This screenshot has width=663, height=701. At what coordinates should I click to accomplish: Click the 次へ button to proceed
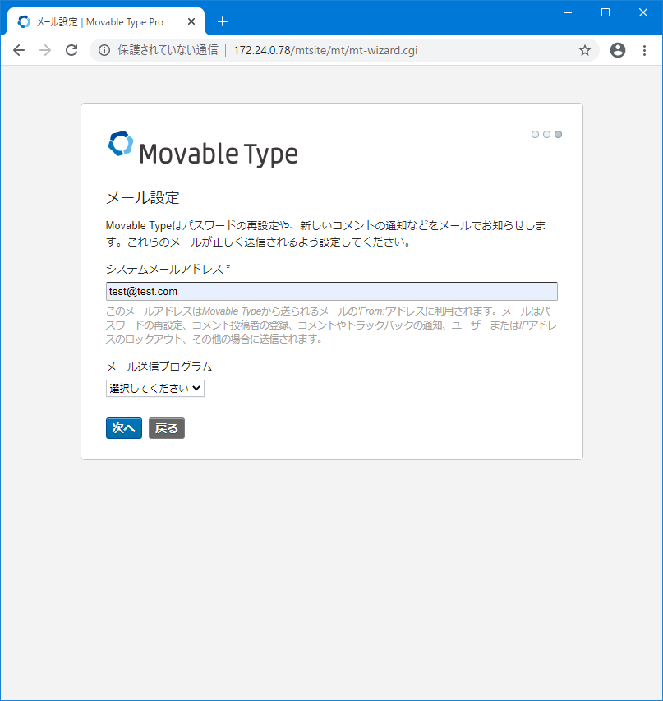123,427
